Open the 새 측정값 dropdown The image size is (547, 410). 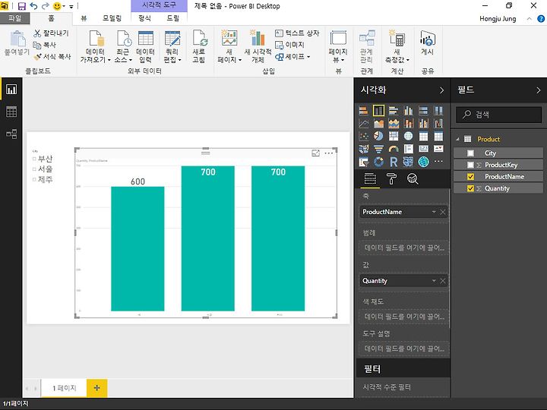coord(397,47)
